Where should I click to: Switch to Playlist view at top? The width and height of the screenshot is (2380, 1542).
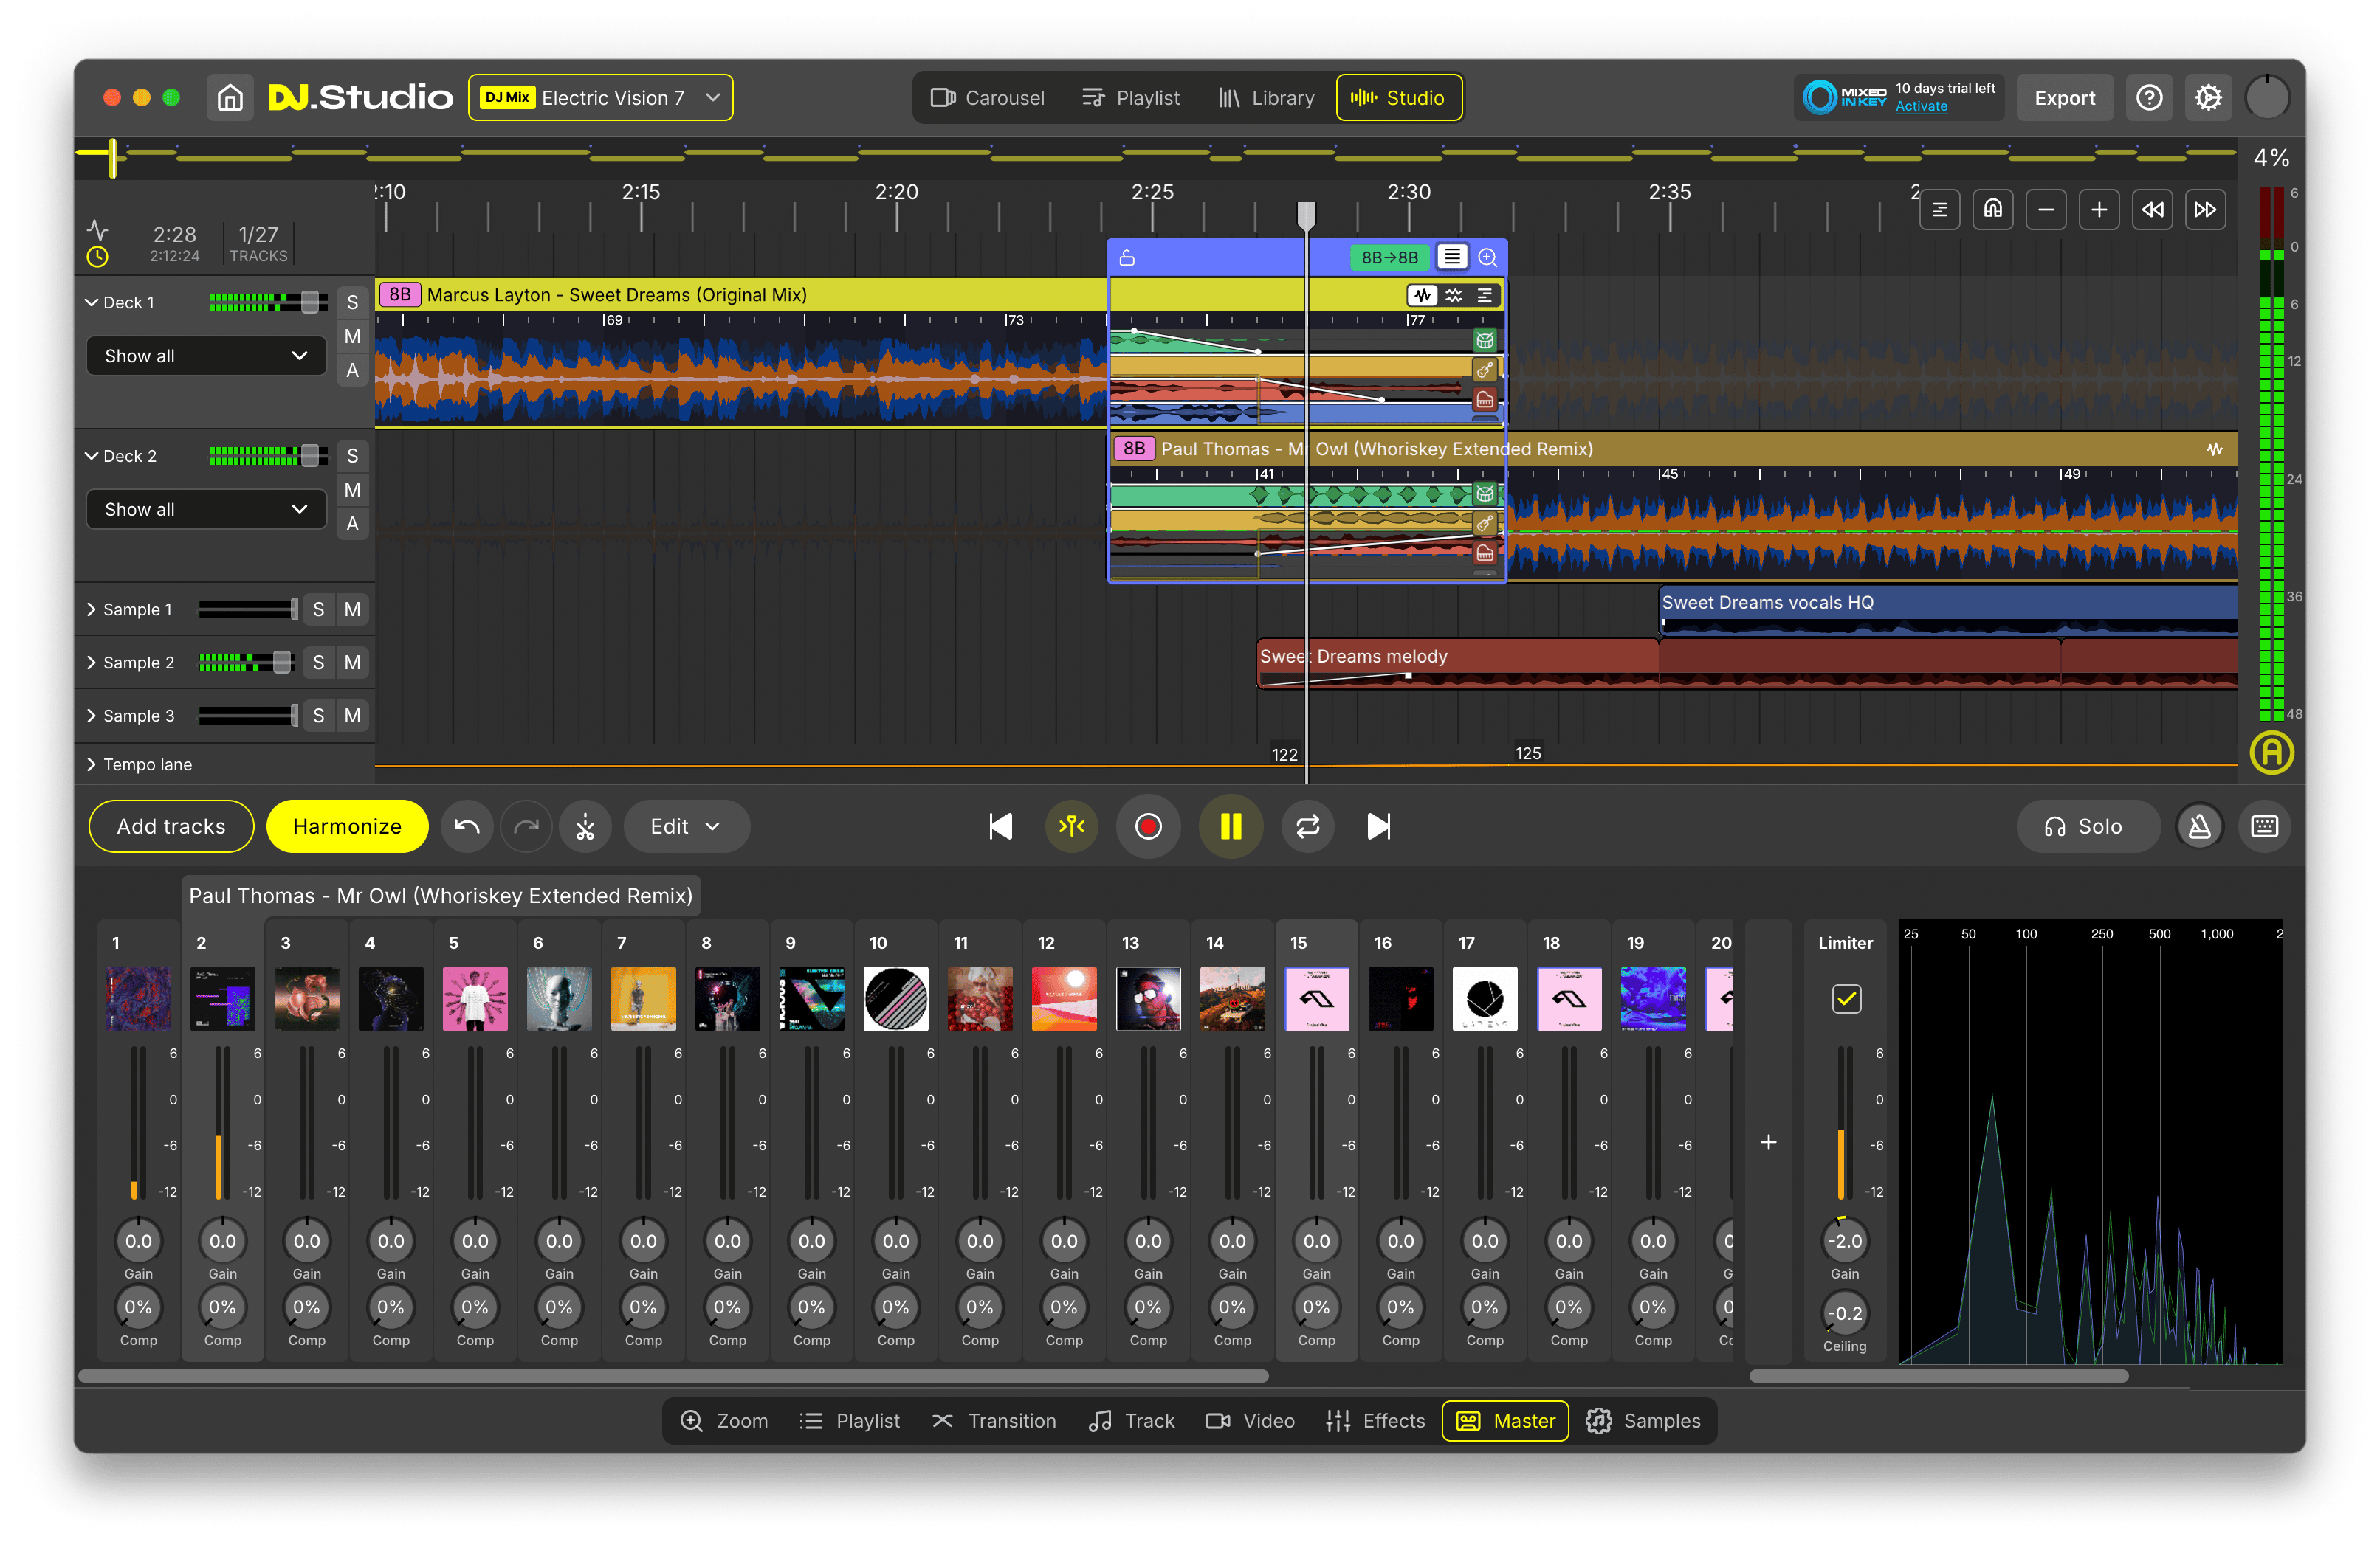(1130, 98)
